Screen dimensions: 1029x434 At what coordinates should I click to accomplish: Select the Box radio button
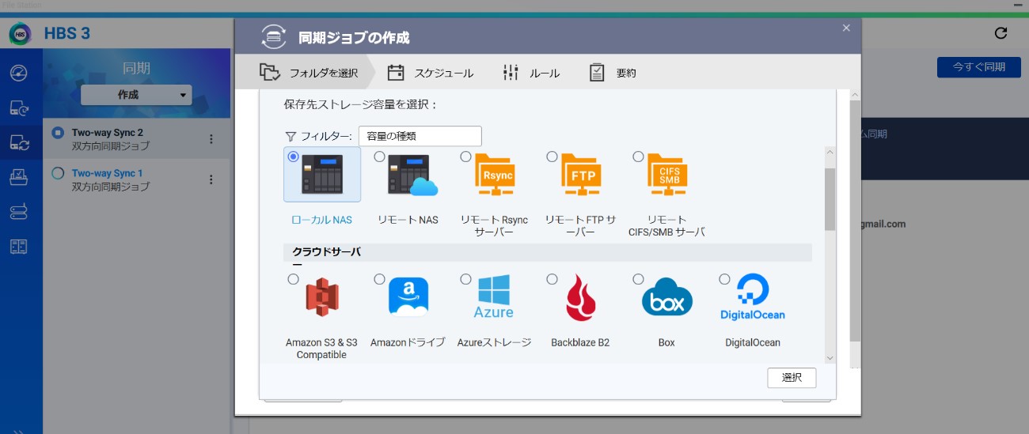[638, 279]
